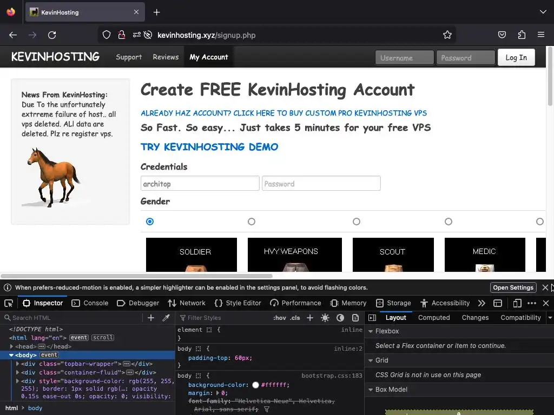
Task: Collapse the Flexbox section
Action: 371,331
